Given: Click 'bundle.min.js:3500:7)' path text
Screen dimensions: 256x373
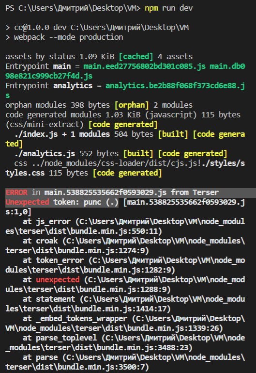Looking at the screenshot, I should click(103, 367).
